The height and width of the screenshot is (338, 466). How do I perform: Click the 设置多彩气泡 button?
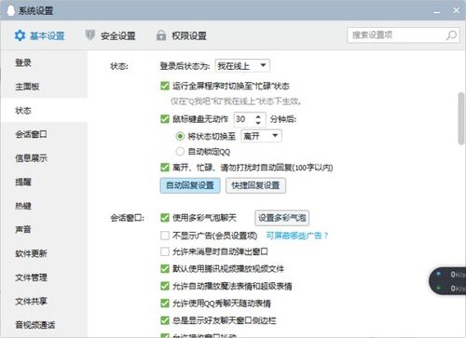coord(281,218)
